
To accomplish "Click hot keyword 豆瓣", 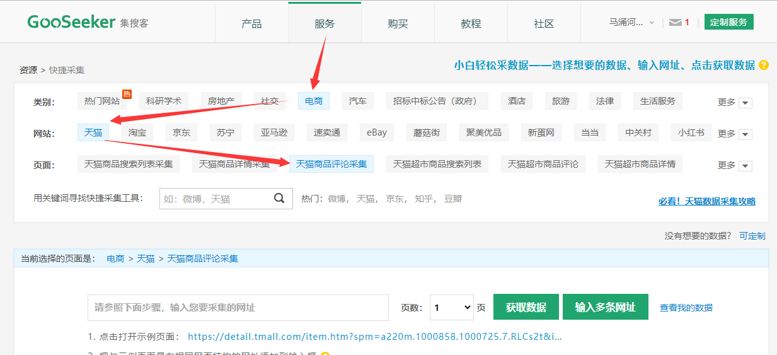I will 453,199.
